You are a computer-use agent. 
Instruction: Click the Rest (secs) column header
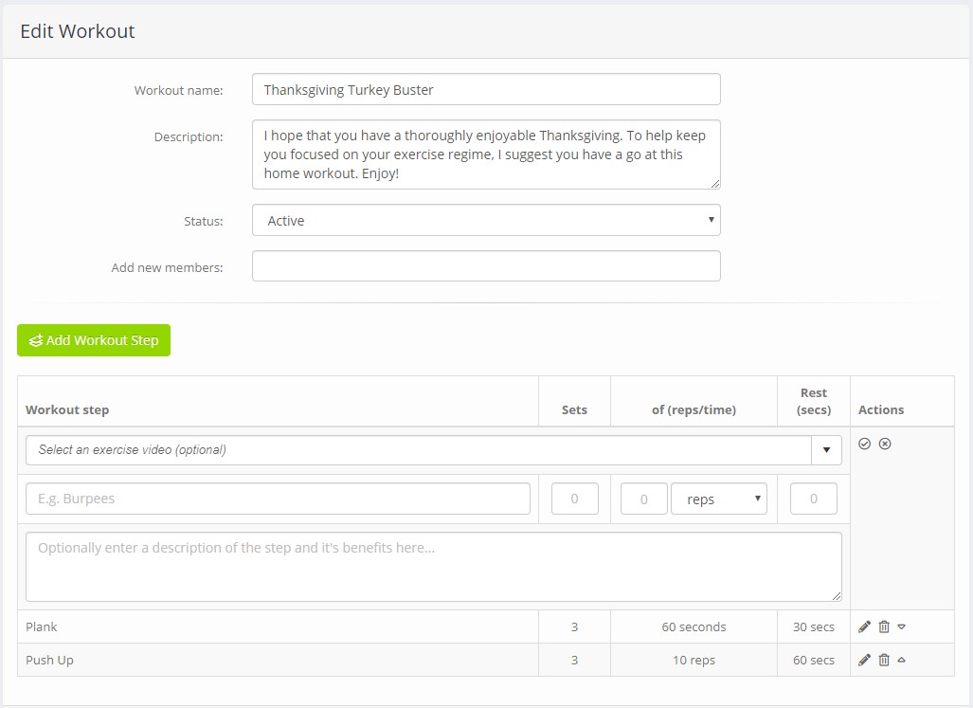pos(814,401)
